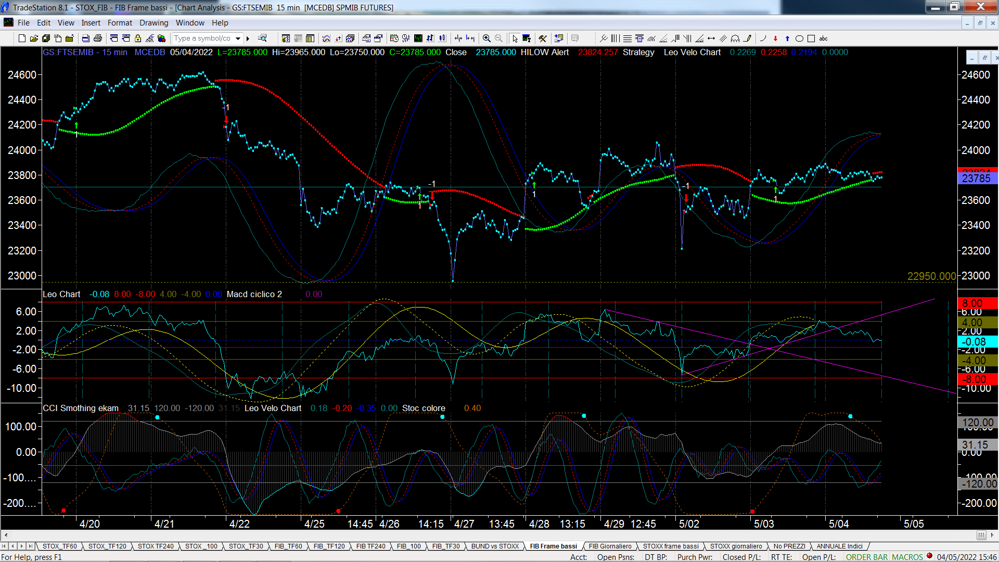This screenshot has height=562, width=999.
Task: Click the increase bar spacing icon
Action: tap(470, 39)
